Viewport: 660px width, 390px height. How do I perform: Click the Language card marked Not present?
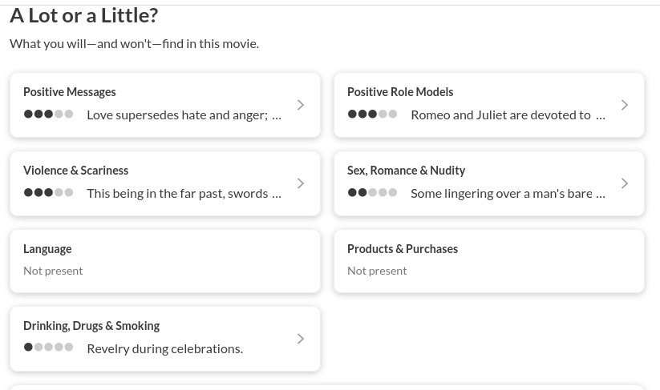164,261
